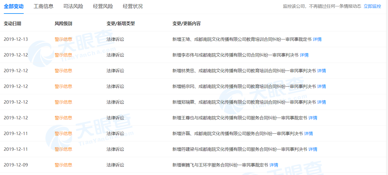
Task: Click 警示信息 in the 符建梁 row
Action: click(63, 149)
